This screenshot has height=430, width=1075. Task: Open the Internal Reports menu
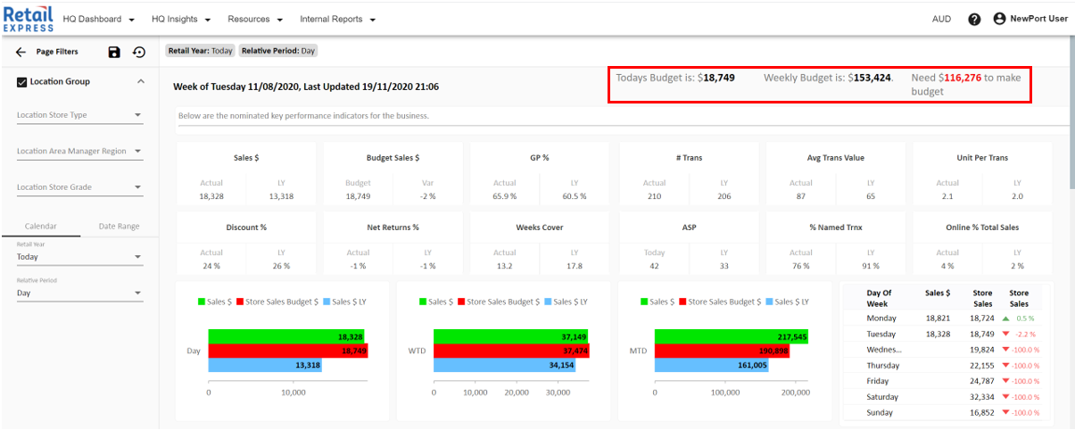point(337,19)
